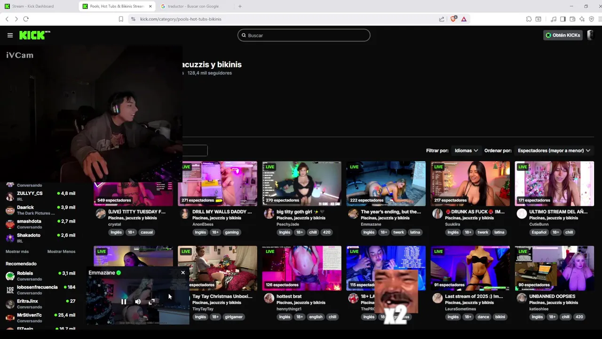Open the Kick hamburger menu
The height and width of the screenshot is (339, 602).
click(x=10, y=35)
